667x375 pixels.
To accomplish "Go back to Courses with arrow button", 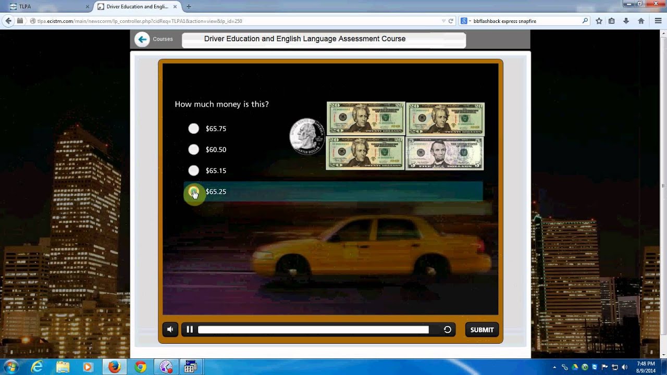I will [142, 39].
